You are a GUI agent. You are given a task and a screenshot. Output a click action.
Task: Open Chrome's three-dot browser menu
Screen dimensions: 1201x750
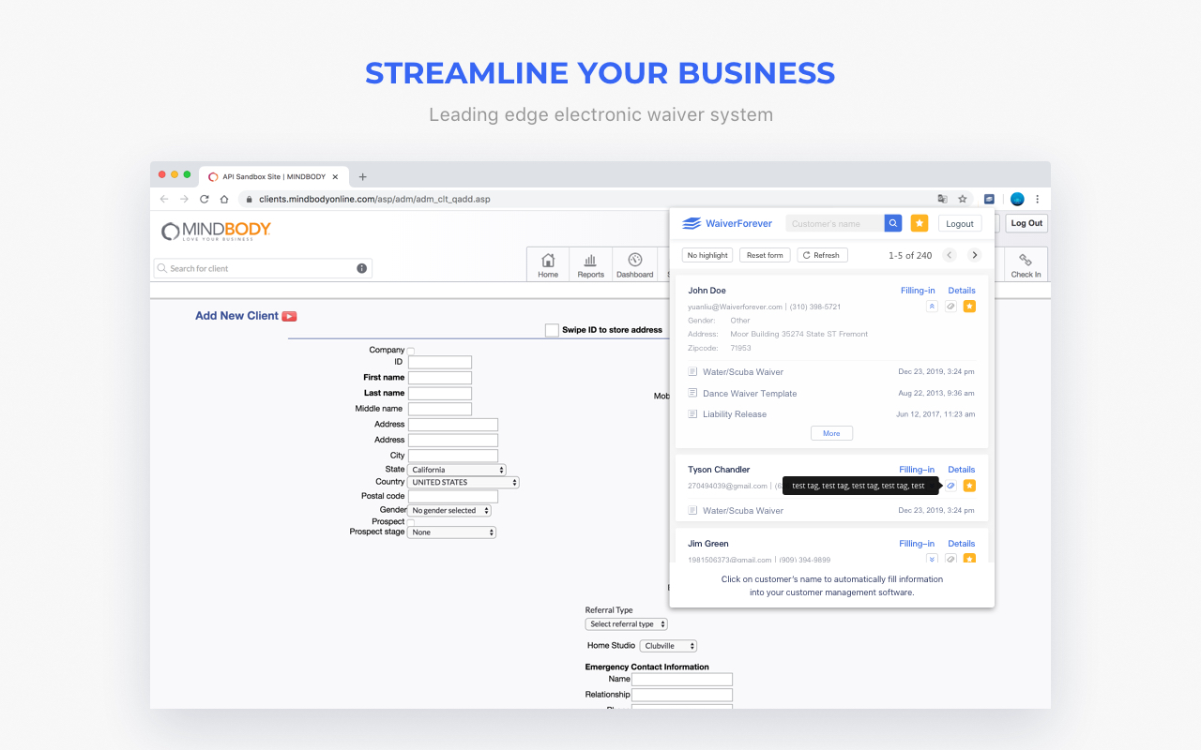click(x=1037, y=199)
